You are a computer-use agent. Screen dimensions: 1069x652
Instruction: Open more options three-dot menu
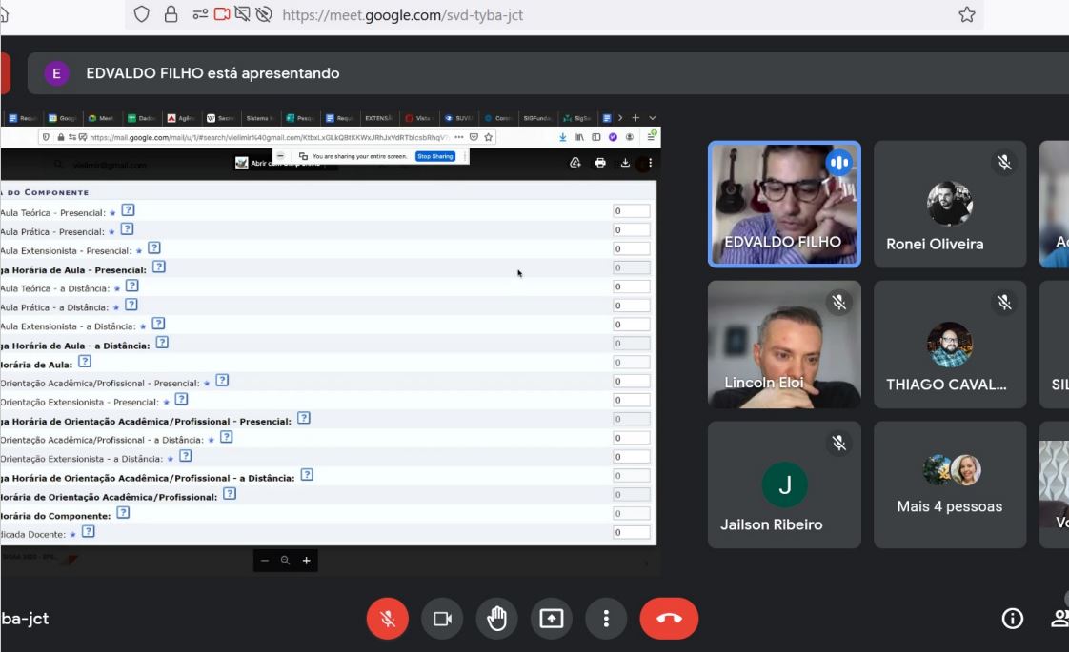point(606,619)
